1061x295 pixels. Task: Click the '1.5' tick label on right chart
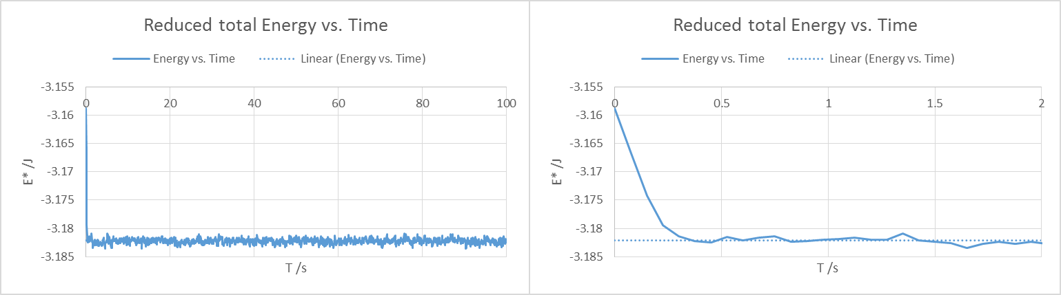[934, 103]
